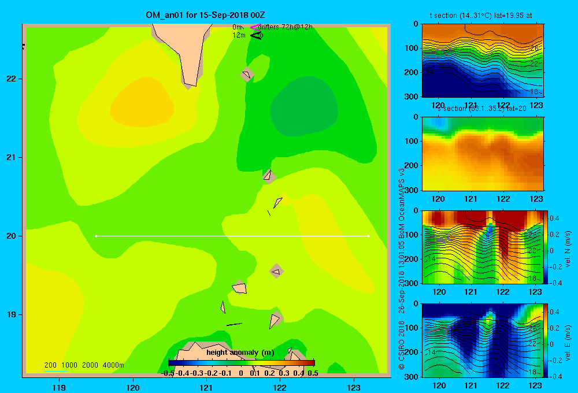This screenshot has width=578, height=393.
Task: Click the '0.5' tick on height anomaly scale
Action: click(313, 373)
